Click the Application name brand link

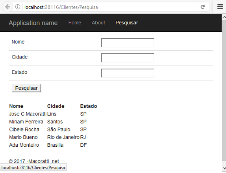click(33, 23)
